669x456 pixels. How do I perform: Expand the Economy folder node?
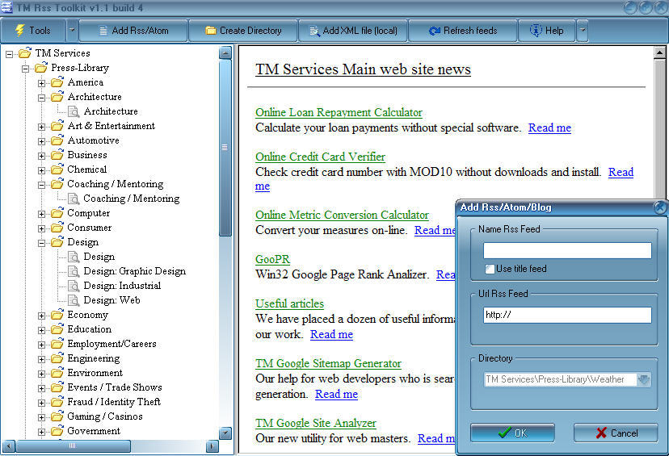41,316
